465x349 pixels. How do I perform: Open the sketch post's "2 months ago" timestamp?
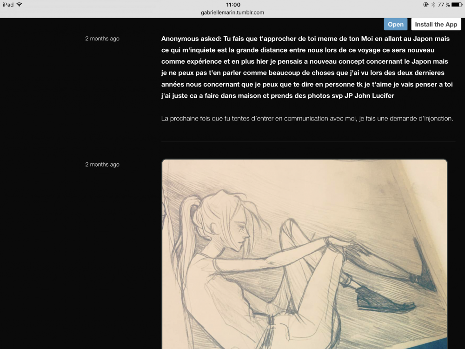pyautogui.click(x=102, y=164)
